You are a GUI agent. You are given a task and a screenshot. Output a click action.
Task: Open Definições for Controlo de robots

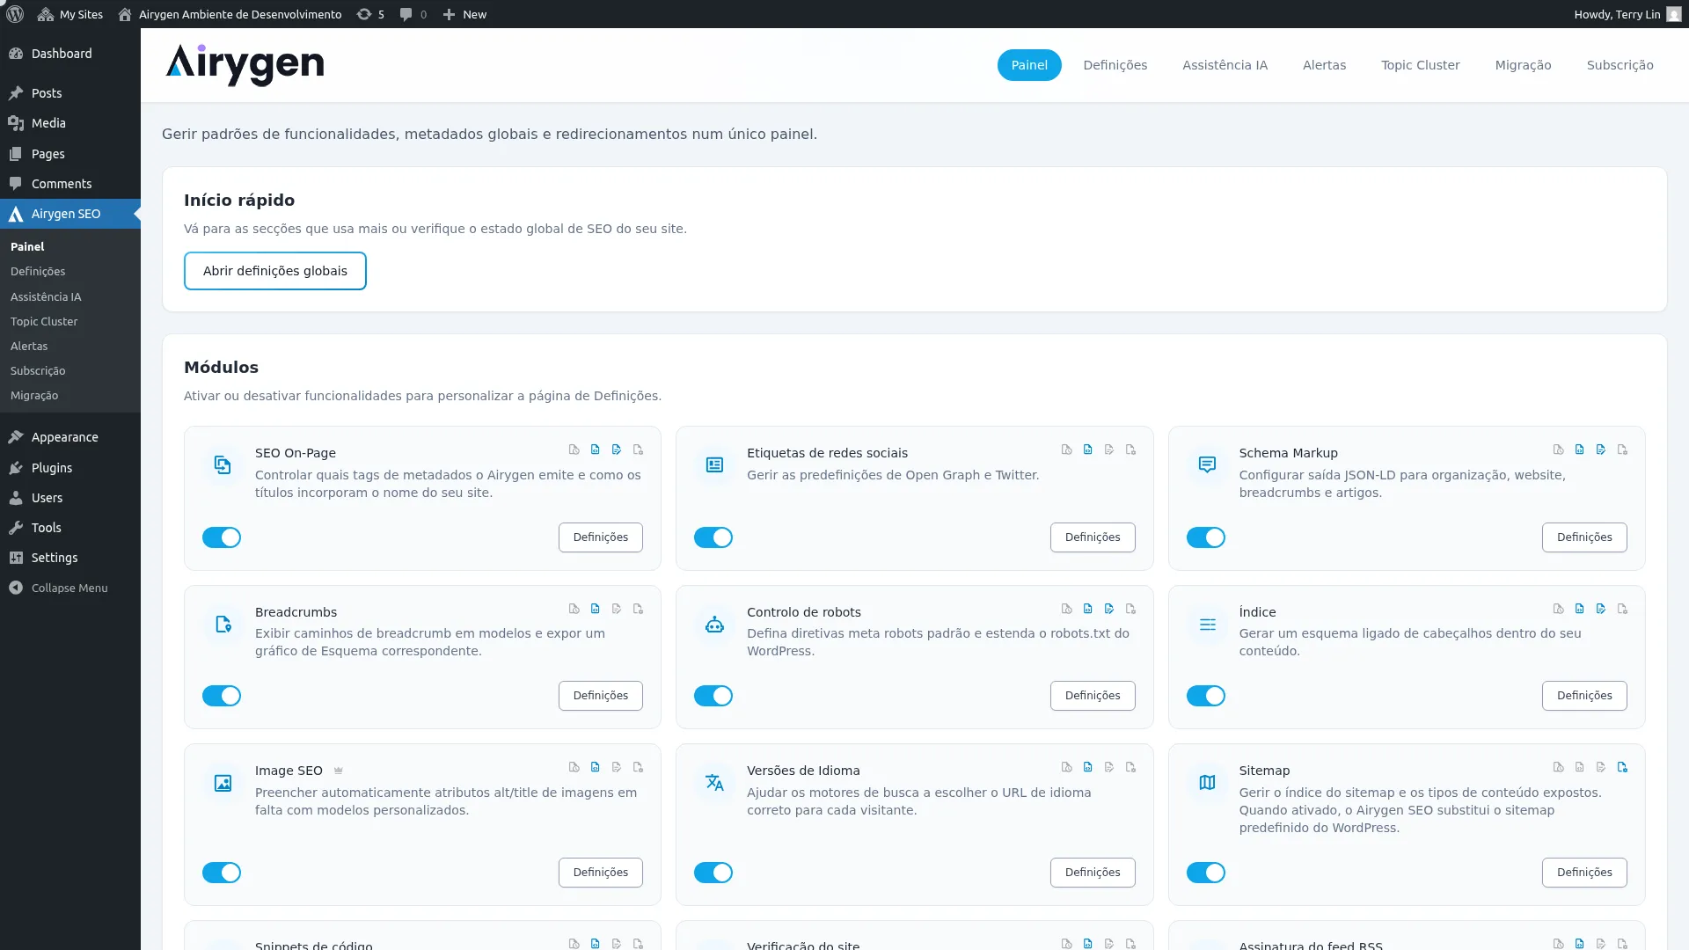(1092, 696)
